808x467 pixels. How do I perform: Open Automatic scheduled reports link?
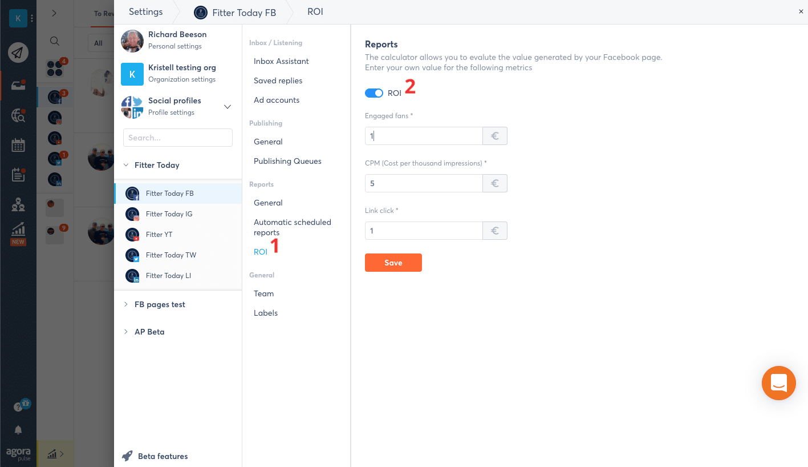coord(292,227)
